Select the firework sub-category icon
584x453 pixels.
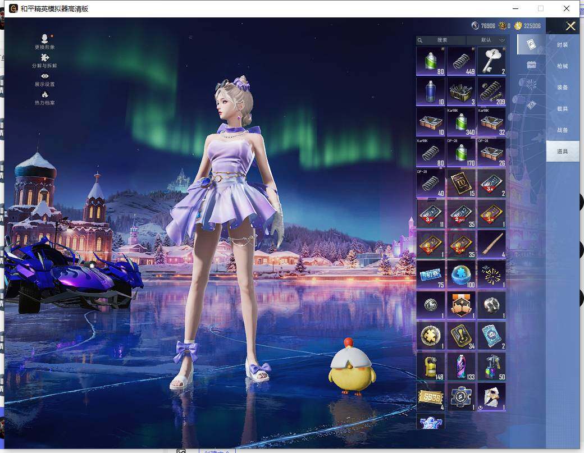pyautogui.click(x=531, y=85)
